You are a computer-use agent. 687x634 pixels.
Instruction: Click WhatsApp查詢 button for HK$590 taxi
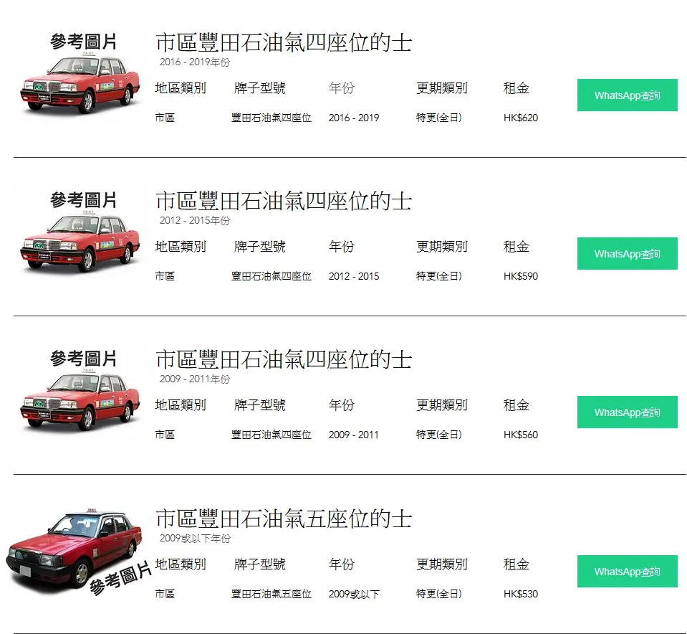[627, 254]
